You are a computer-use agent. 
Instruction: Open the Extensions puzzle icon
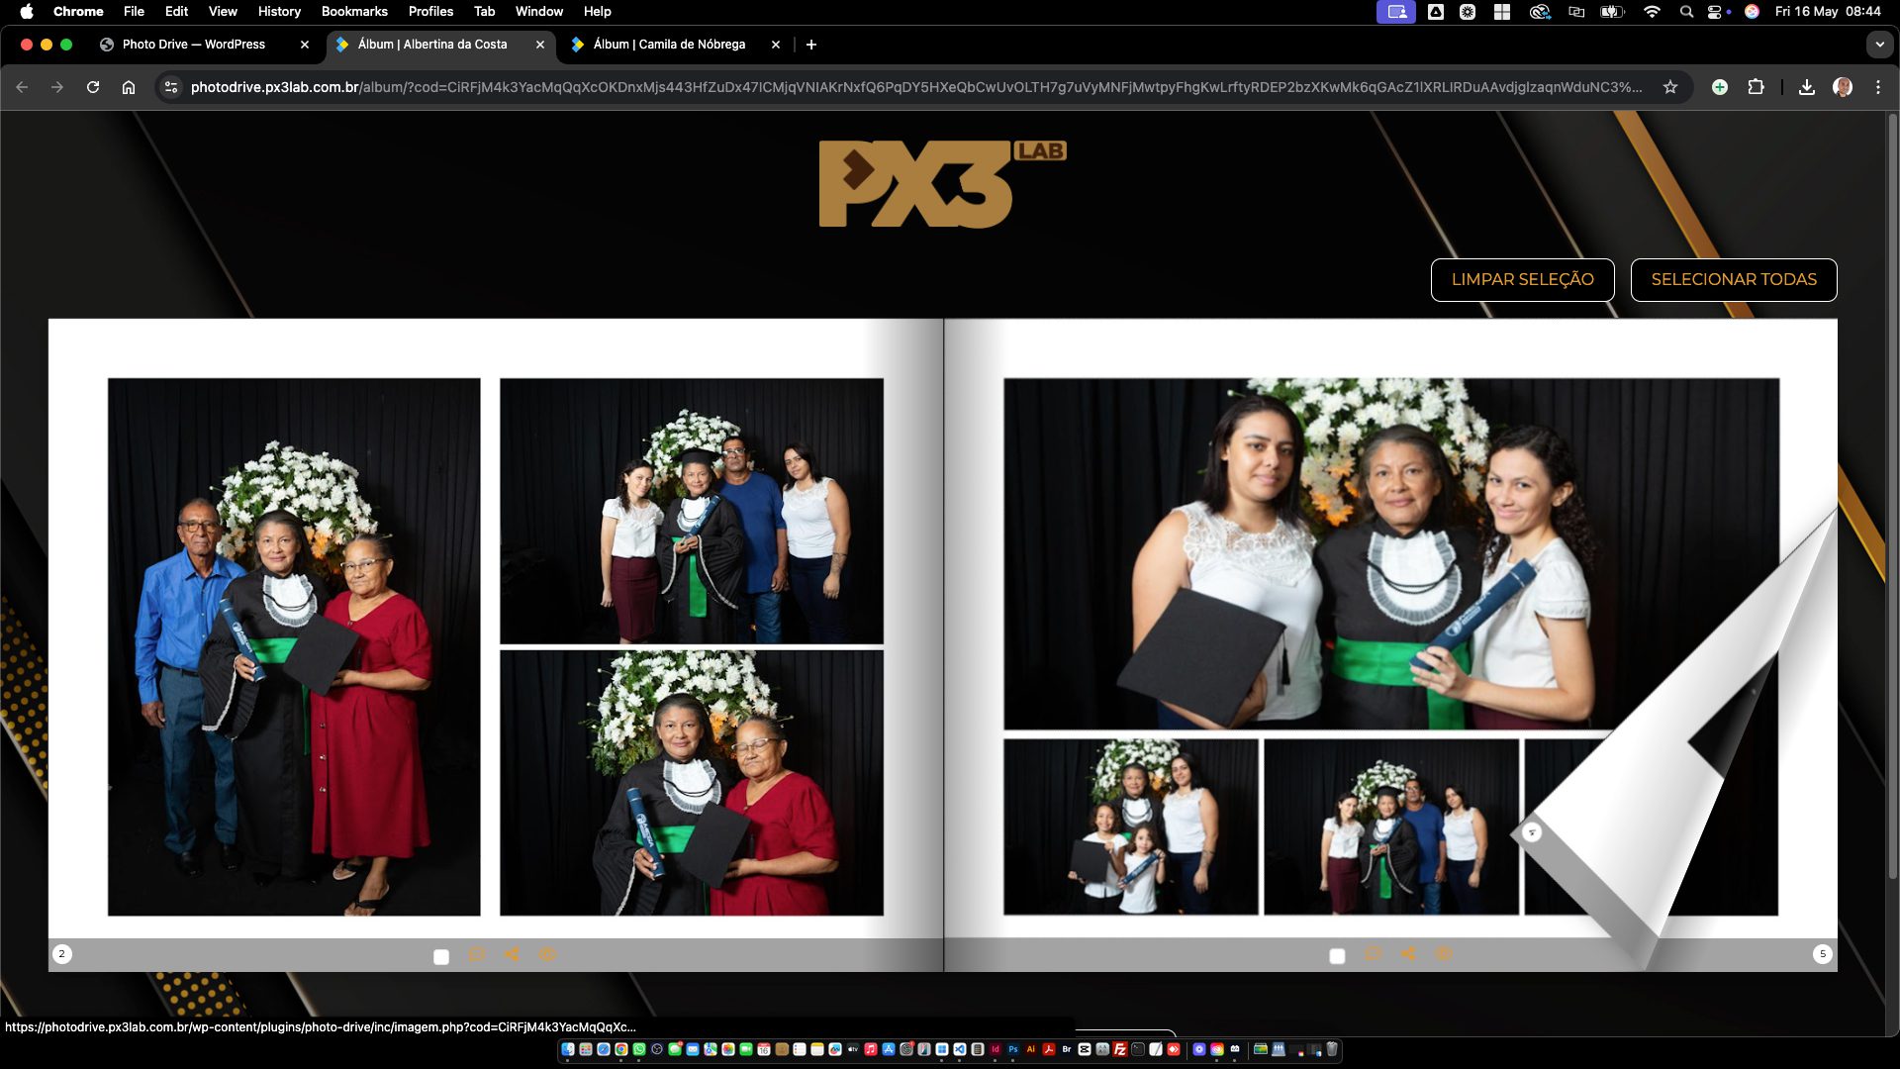1756,87
